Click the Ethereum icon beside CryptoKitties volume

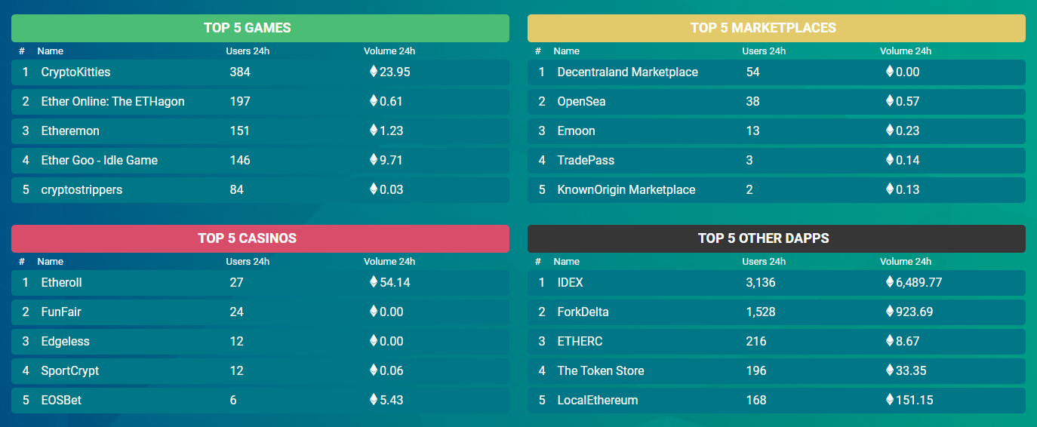[x=373, y=72]
